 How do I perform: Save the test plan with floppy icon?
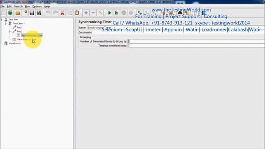coord(32,13)
